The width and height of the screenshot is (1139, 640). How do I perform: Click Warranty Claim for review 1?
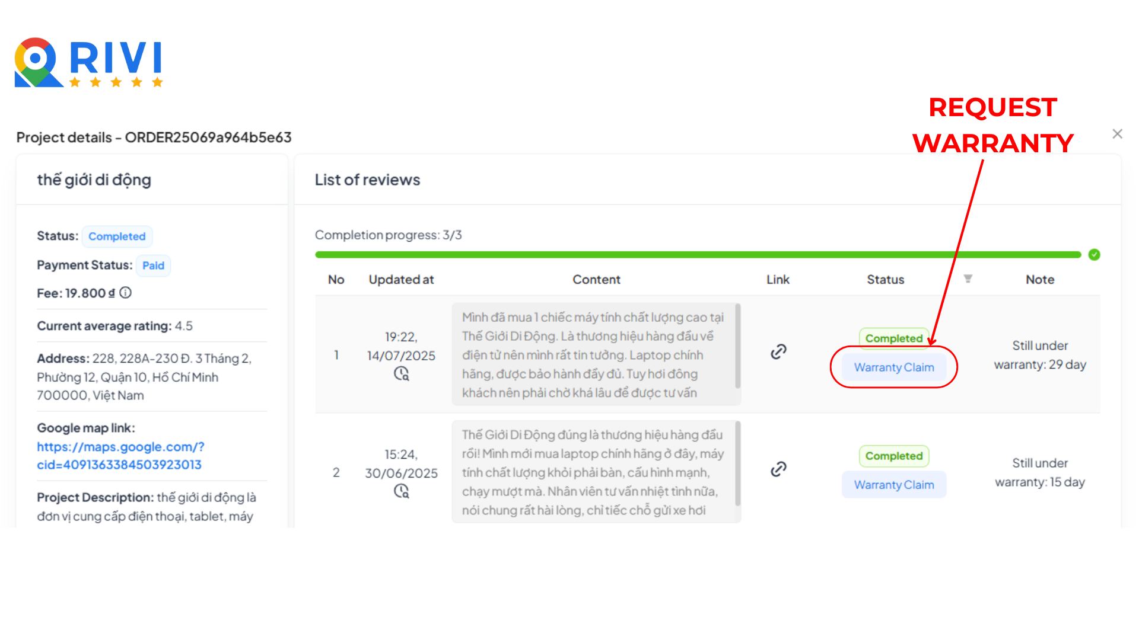click(x=893, y=367)
